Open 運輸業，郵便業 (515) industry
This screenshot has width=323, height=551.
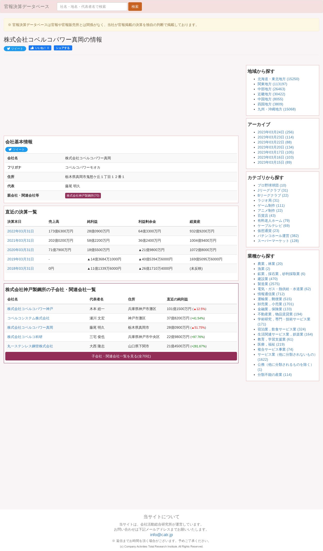tap(274, 299)
